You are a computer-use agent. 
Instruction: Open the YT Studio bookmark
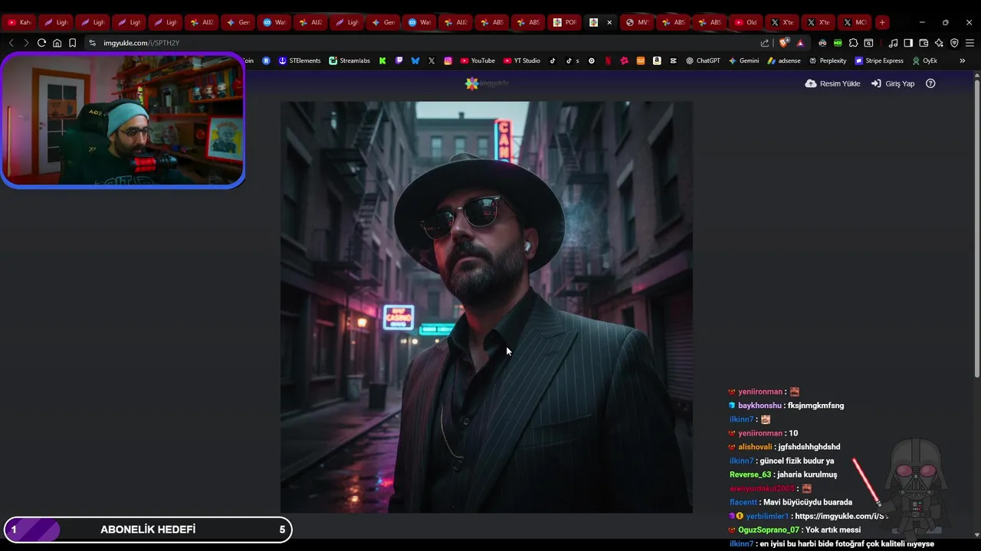click(x=521, y=60)
